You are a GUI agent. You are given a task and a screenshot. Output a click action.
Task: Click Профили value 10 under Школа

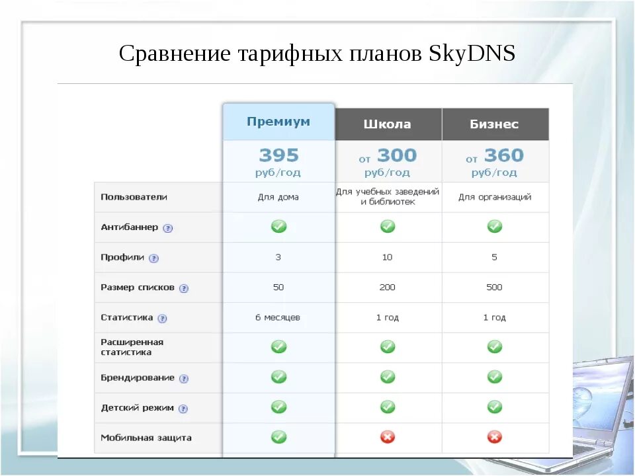[387, 257]
